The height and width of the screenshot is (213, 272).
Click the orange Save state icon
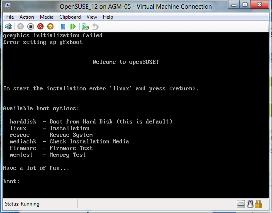[x=50, y=27]
